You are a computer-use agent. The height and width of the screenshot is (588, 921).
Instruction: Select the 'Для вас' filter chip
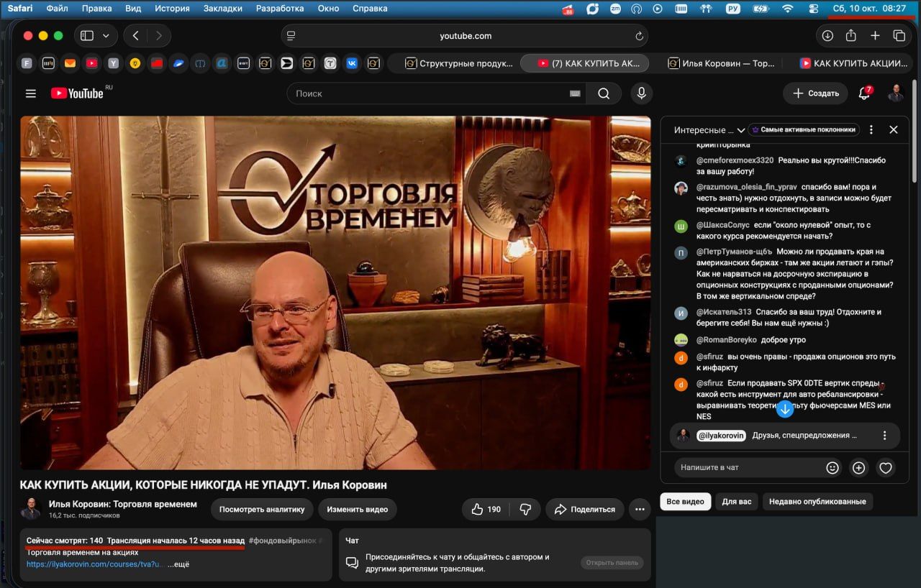tap(737, 502)
